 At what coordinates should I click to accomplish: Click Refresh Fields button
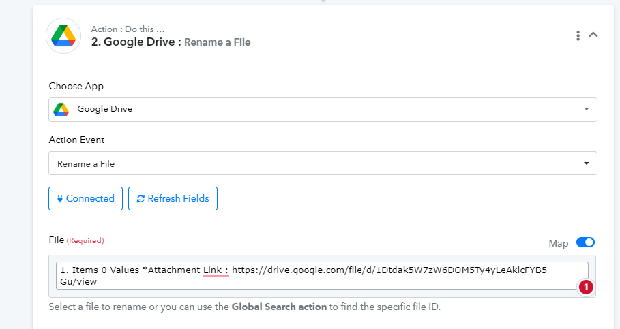tap(173, 198)
